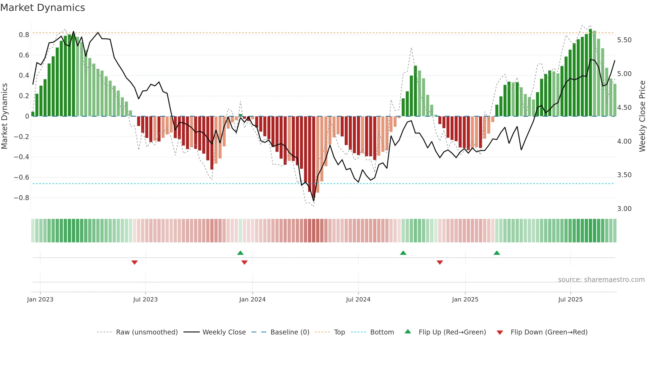Viewport: 654px width, 368px height.
Task: Select the green flip-up marker after Jan 2025
Action: (x=497, y=253)
